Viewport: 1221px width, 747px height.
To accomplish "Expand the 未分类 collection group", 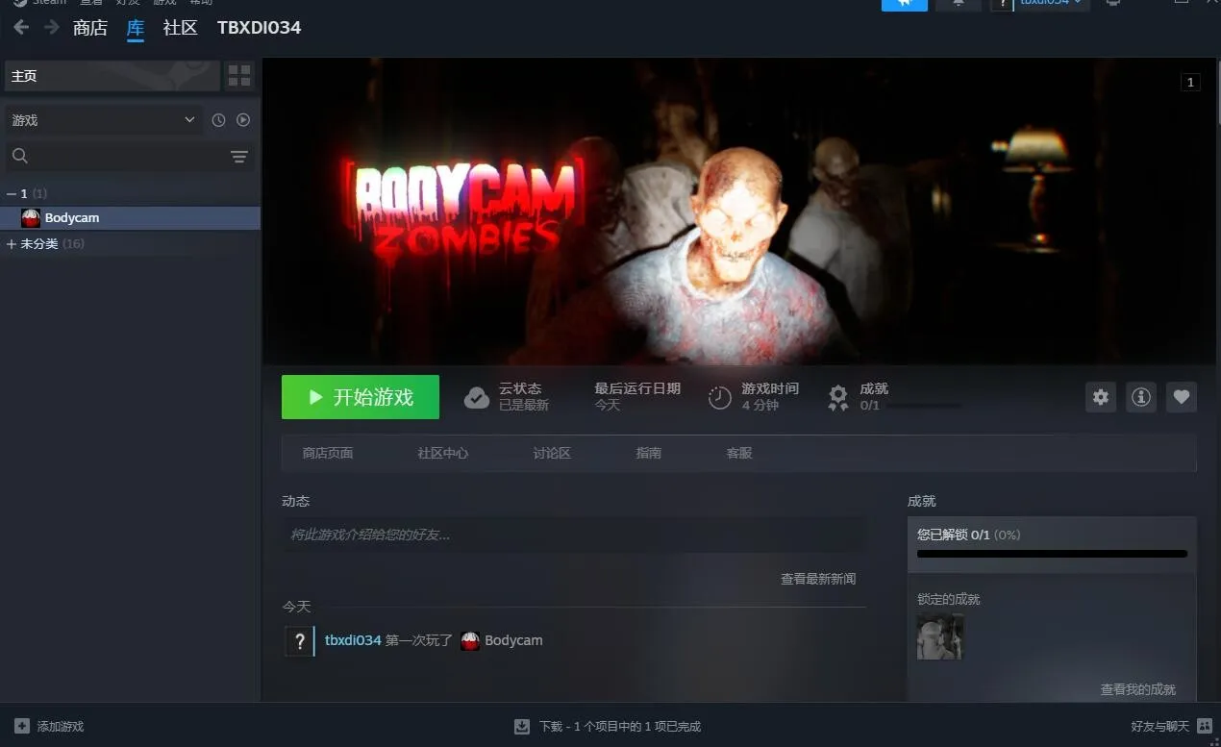I will (x=12, y=244).
